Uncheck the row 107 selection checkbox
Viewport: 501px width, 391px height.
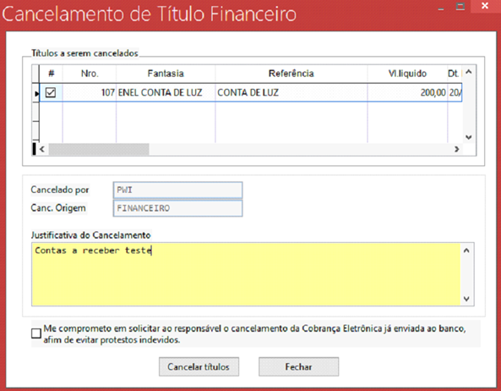51,93
